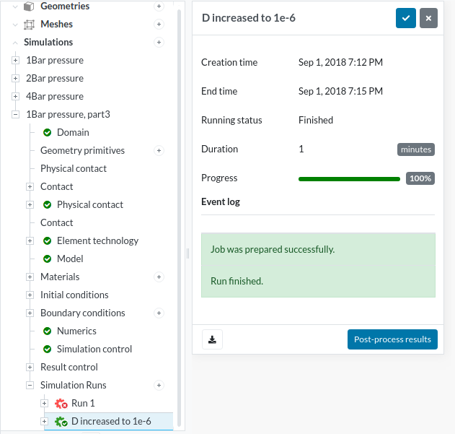The width and height of the screenshot is (455, 434).
Task: Close the run details panel
Action: (428, 18)
